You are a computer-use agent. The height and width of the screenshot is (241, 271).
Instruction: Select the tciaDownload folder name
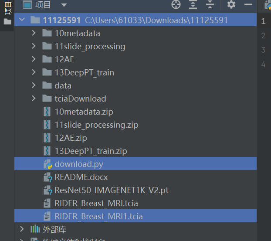click(x=80, y=99)
